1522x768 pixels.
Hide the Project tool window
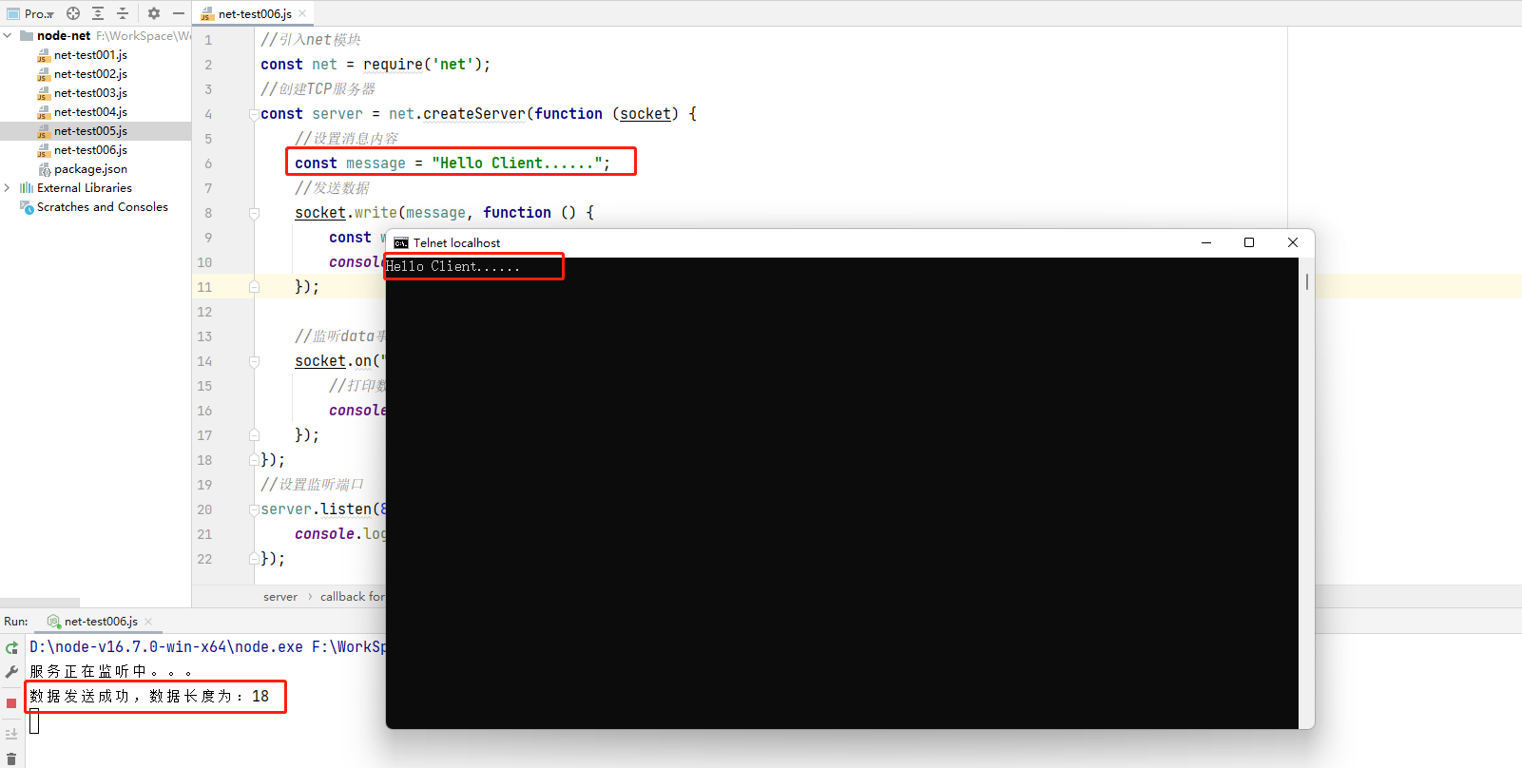tap(179, 13)
